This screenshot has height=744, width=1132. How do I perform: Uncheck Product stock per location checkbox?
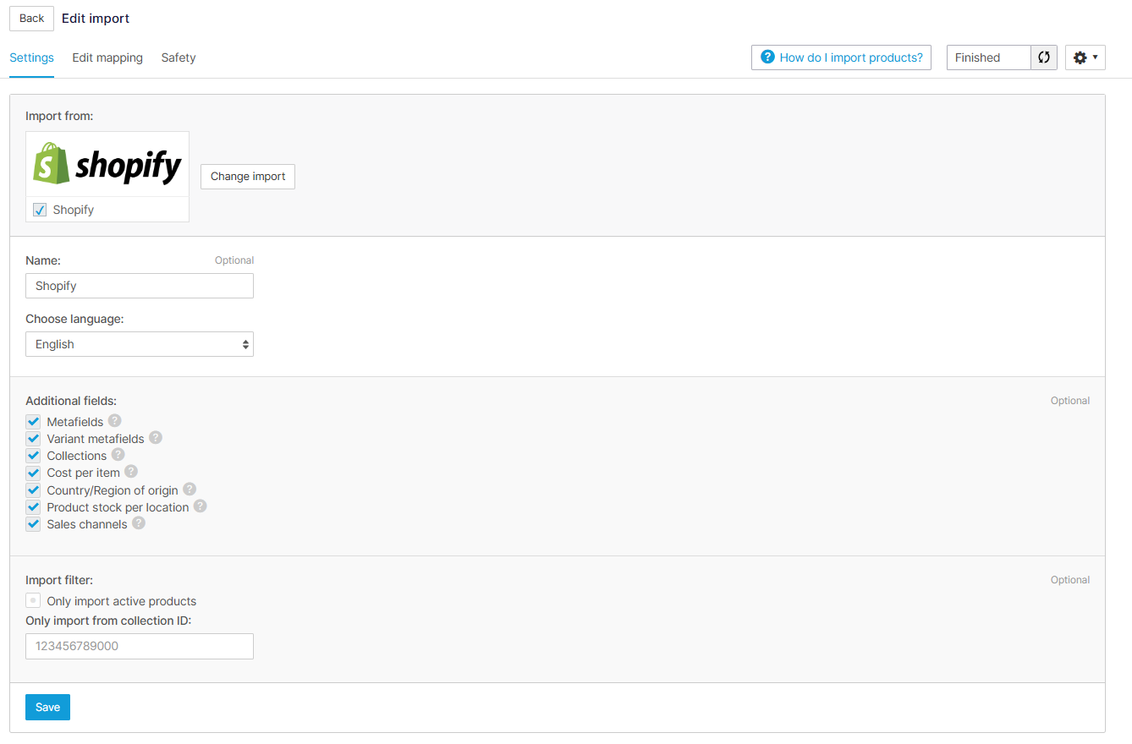coord(33,507)
